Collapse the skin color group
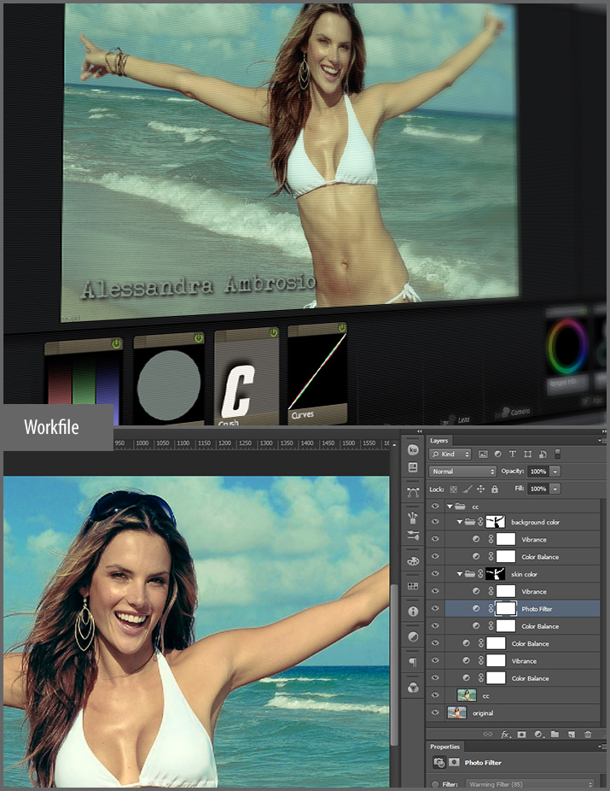 pos(460,574)
